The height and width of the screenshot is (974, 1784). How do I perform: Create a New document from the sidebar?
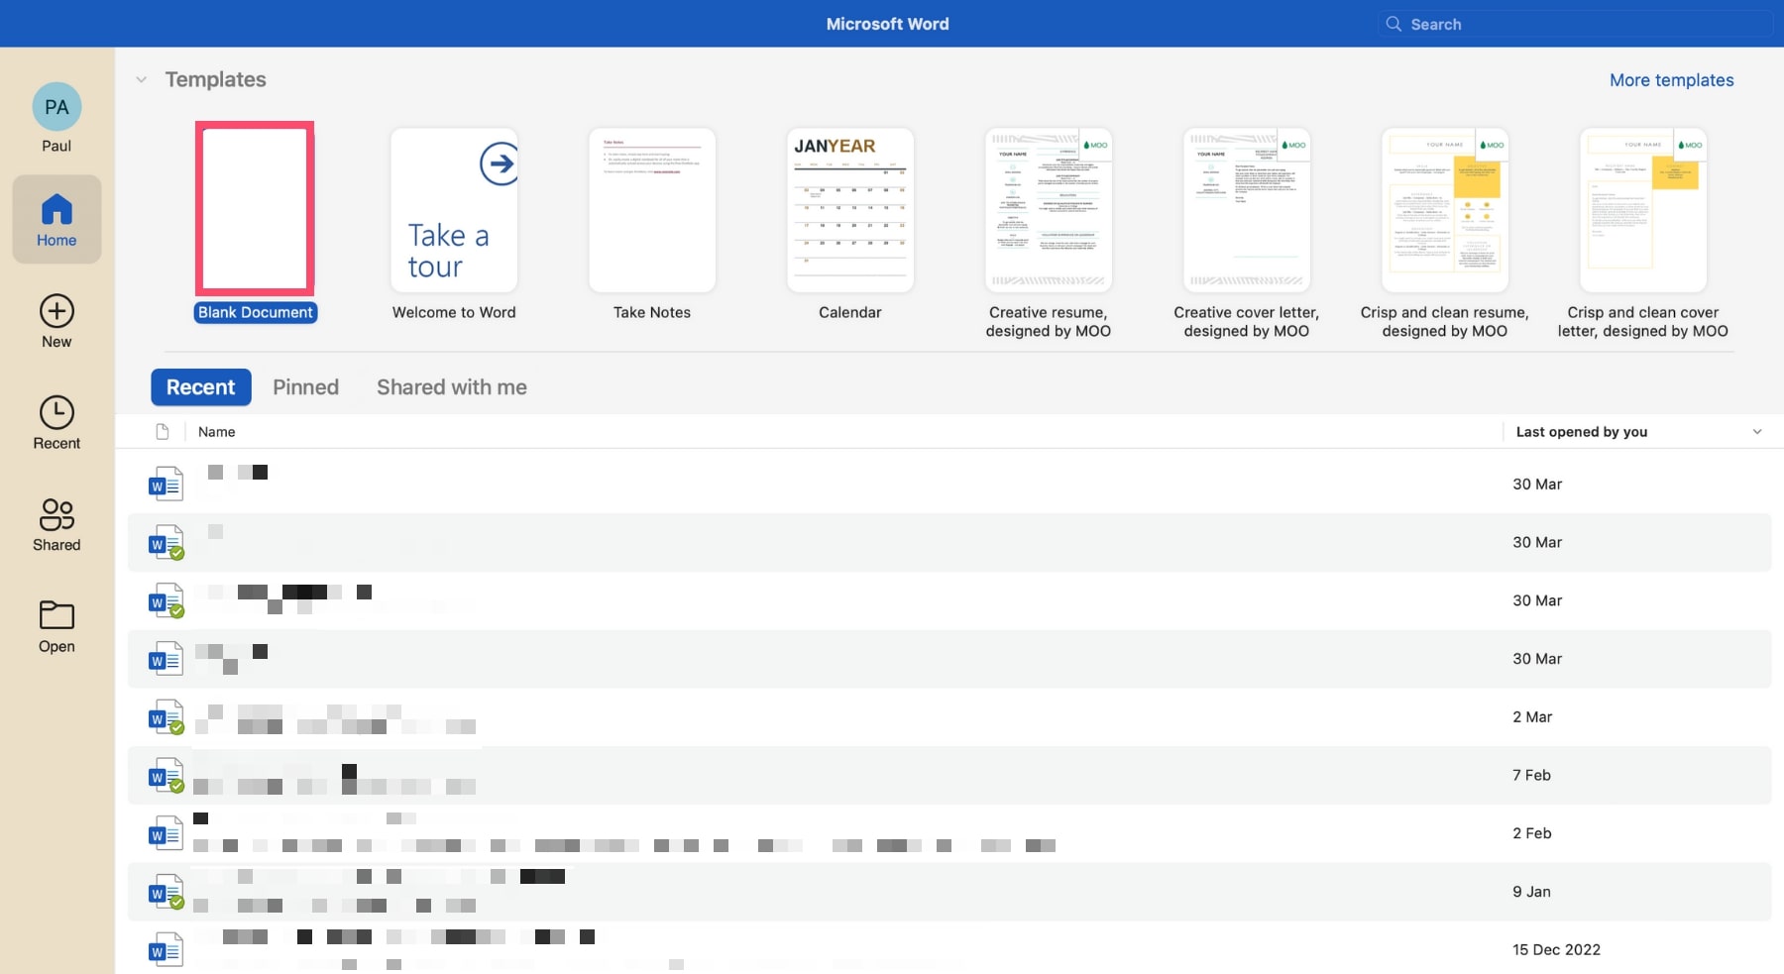[56, 322]
